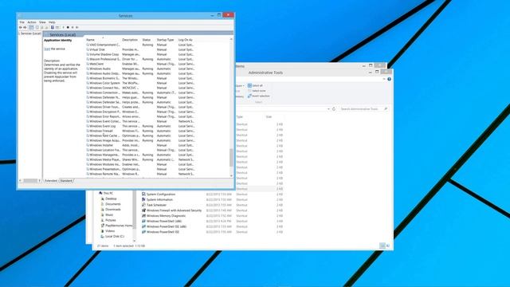This screenshot has width=510, height=287.
Task: Select Desktop in navigation pane
Action: pyautogui.click(x=108, y=199)
